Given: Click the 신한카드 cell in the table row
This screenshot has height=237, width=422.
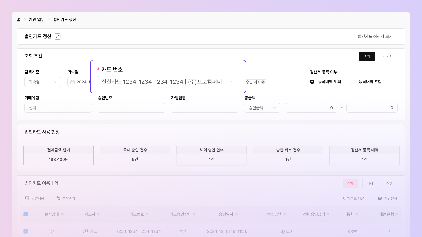Looking at the screenshot, I should click(90, 231).
